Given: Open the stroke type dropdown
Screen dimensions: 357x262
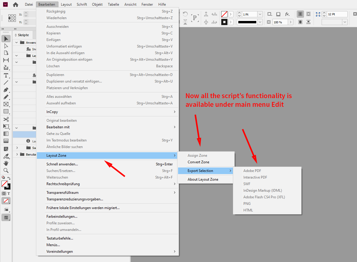Looking at the screenshot, I should 260,22.
